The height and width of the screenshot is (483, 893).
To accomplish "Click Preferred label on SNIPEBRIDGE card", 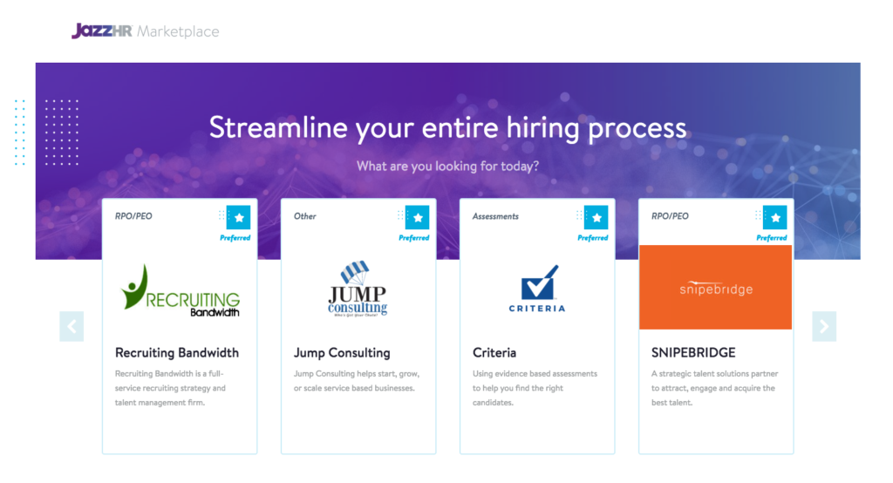I will [772, 237].
